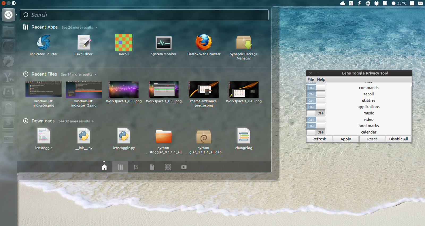Open the Workspace 1_055.png thumbnail
Image resolution: width=425 pixels, height=226 pixels.
pos(164,90)
